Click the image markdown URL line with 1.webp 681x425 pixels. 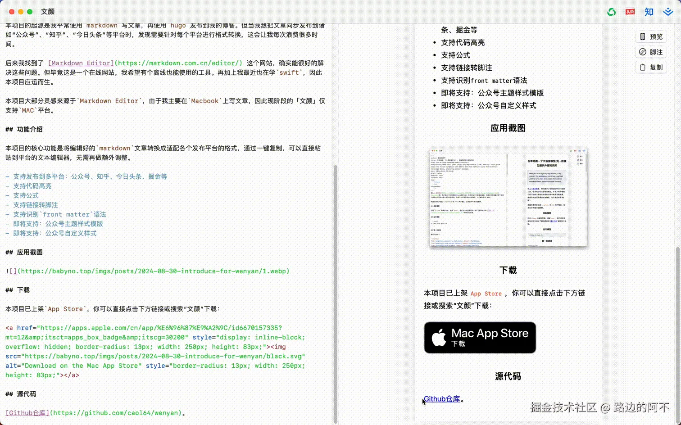(x=147, y=271)
